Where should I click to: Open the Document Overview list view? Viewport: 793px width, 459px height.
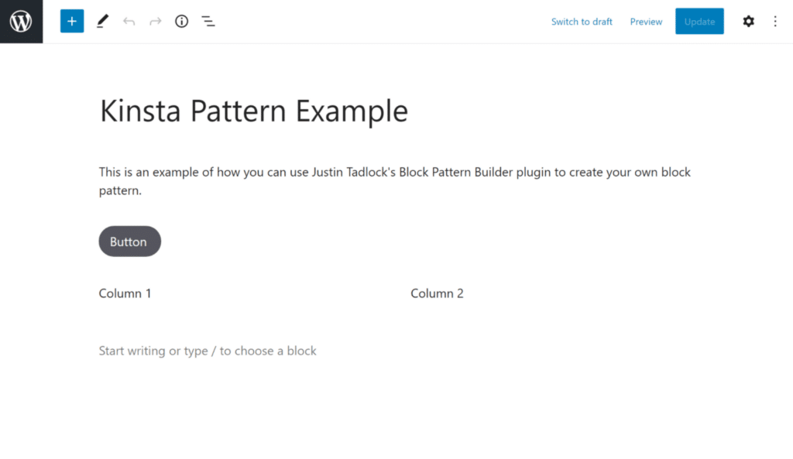tap(208, 21)
